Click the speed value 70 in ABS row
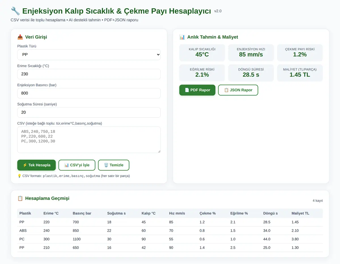 (171, 231)
